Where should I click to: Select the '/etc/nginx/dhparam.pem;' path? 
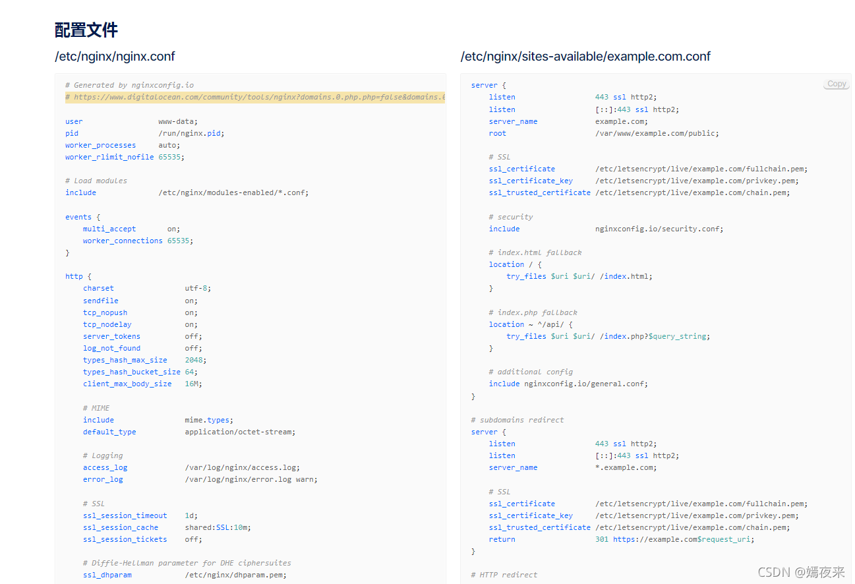coord(235,575)
